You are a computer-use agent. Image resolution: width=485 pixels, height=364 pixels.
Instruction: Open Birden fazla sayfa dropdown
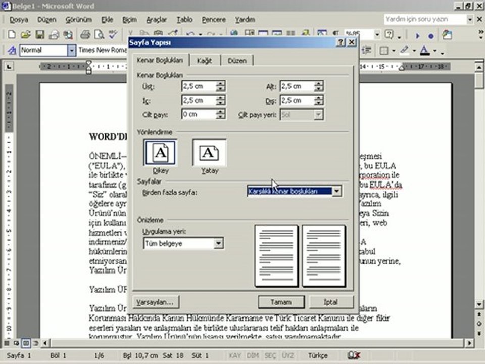click(336, 191)
